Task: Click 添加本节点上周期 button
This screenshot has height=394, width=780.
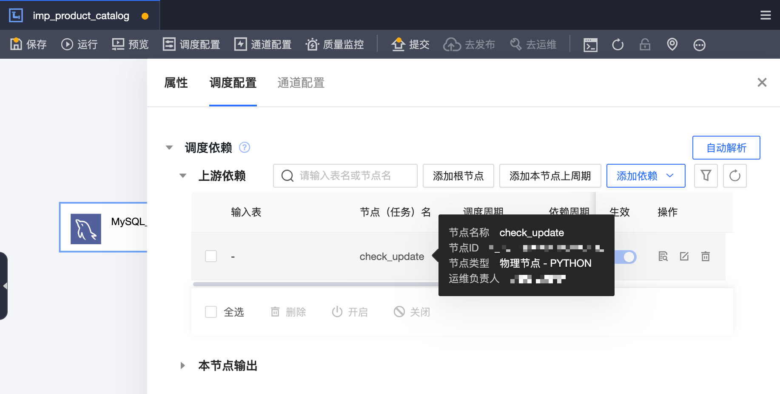Action: (550, 176)
